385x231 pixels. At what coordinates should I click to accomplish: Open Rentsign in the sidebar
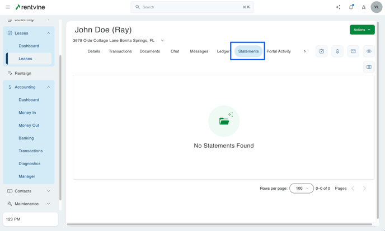click(23, 73)
